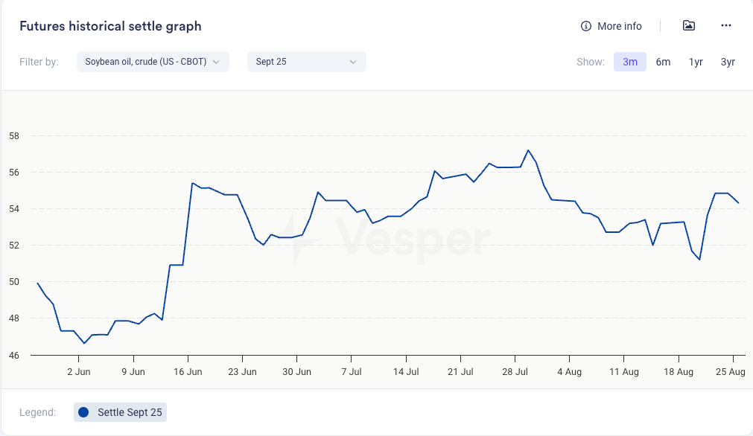
Task: Click the chart line peak near 28 Jul
Action: click(x=528, y=150)
